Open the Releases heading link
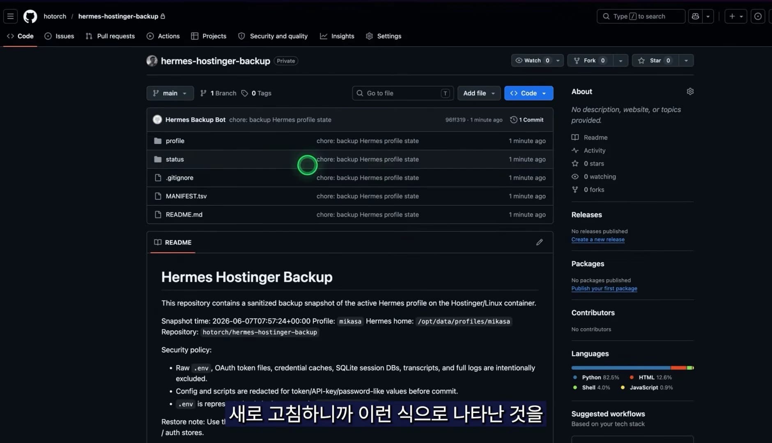This screenshot has height=443, width=772. click(586, 215)
